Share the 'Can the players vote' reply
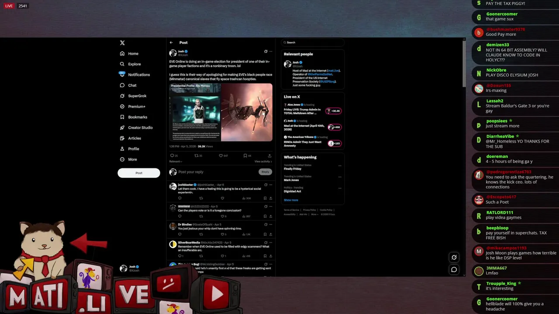559x314 pixels. coord(270,216)
